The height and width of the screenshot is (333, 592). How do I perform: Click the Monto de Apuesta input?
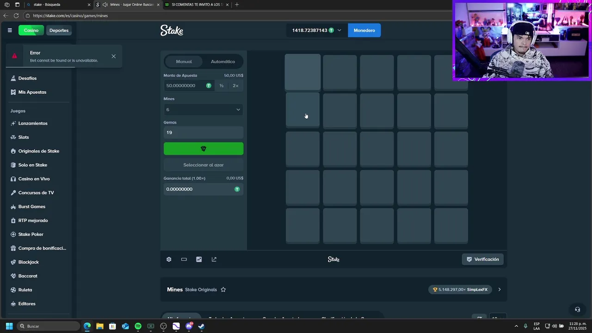189,86
